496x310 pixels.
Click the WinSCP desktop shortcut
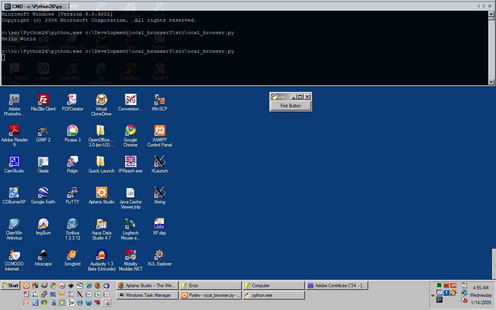[x=160, y=103]
